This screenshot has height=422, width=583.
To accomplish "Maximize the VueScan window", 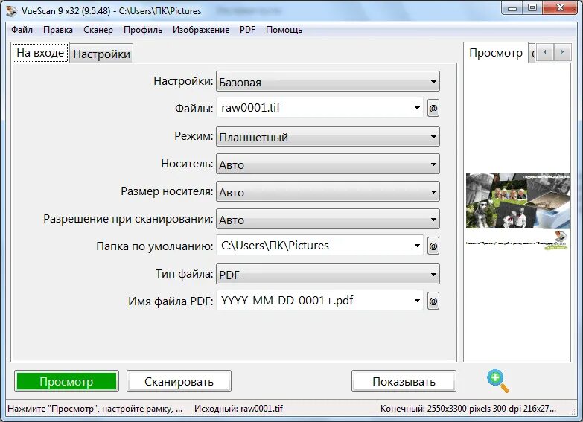I will [x=532, y=8].
